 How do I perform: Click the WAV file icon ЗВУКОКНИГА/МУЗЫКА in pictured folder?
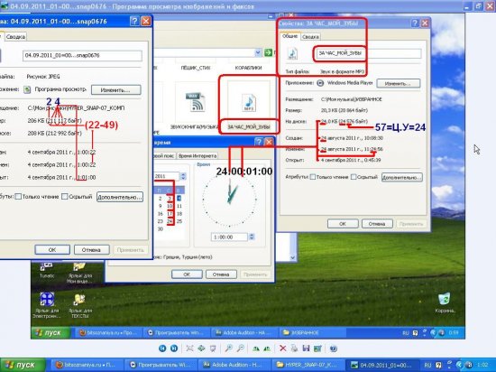pyautogui.click(x=195, y=102)
